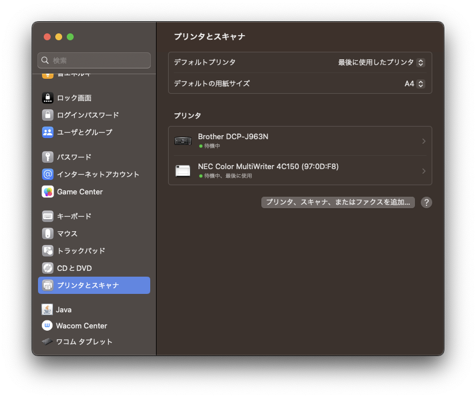Select the キーボード sidebar label
Viewport: 476px width, 398px height.
click(x=74, y=216)
